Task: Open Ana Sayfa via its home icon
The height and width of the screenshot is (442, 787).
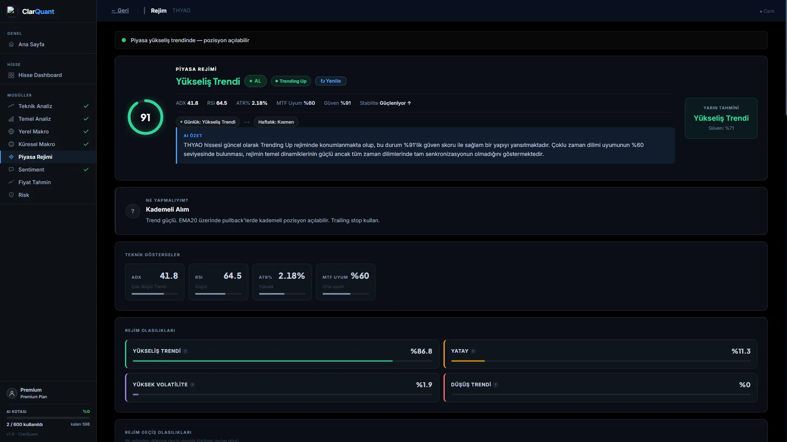Action: tap(11, 44)
